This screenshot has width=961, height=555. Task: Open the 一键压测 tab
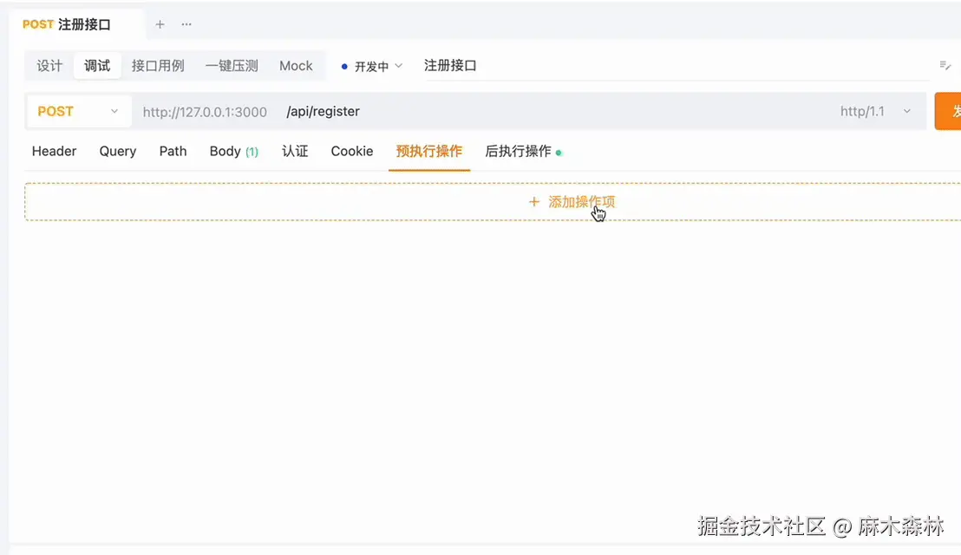point(231,66)
